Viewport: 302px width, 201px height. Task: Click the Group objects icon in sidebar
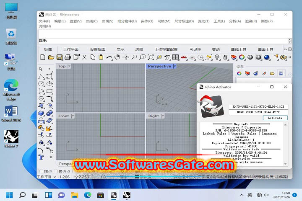41,142
